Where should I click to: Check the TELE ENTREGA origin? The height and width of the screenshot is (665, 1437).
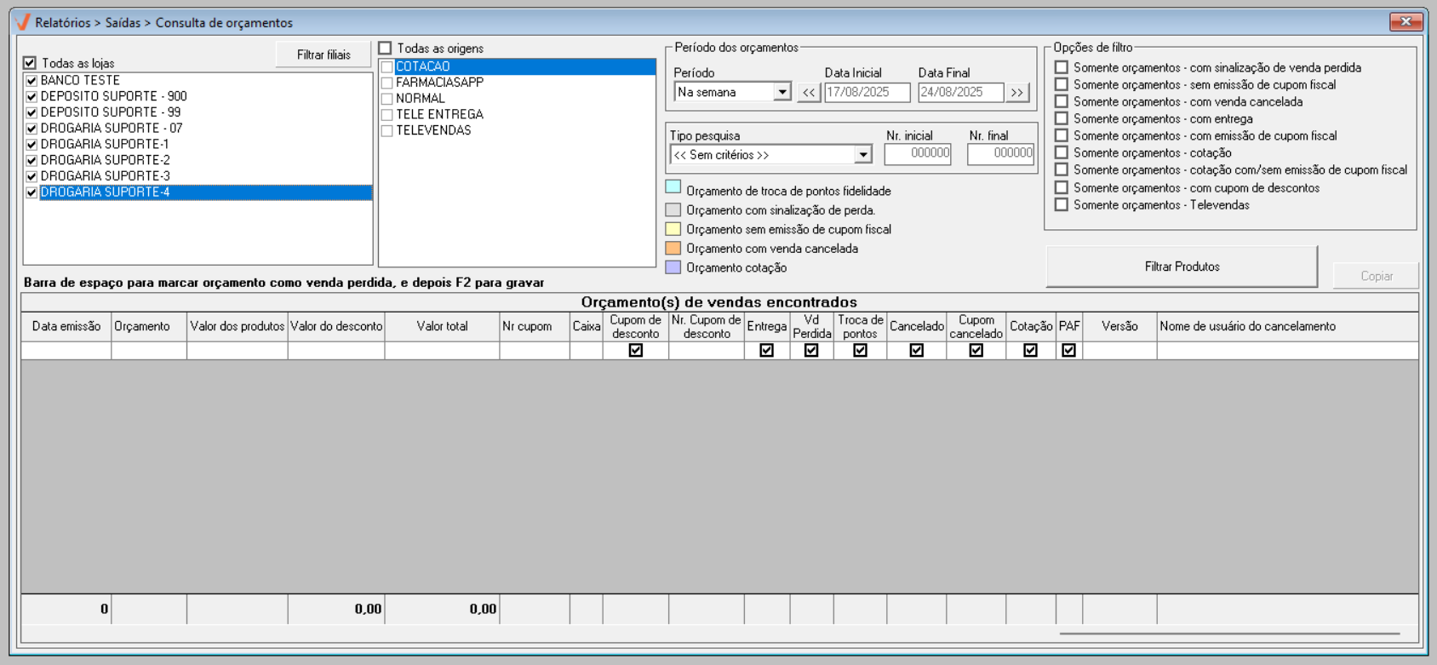click(387, 115)
